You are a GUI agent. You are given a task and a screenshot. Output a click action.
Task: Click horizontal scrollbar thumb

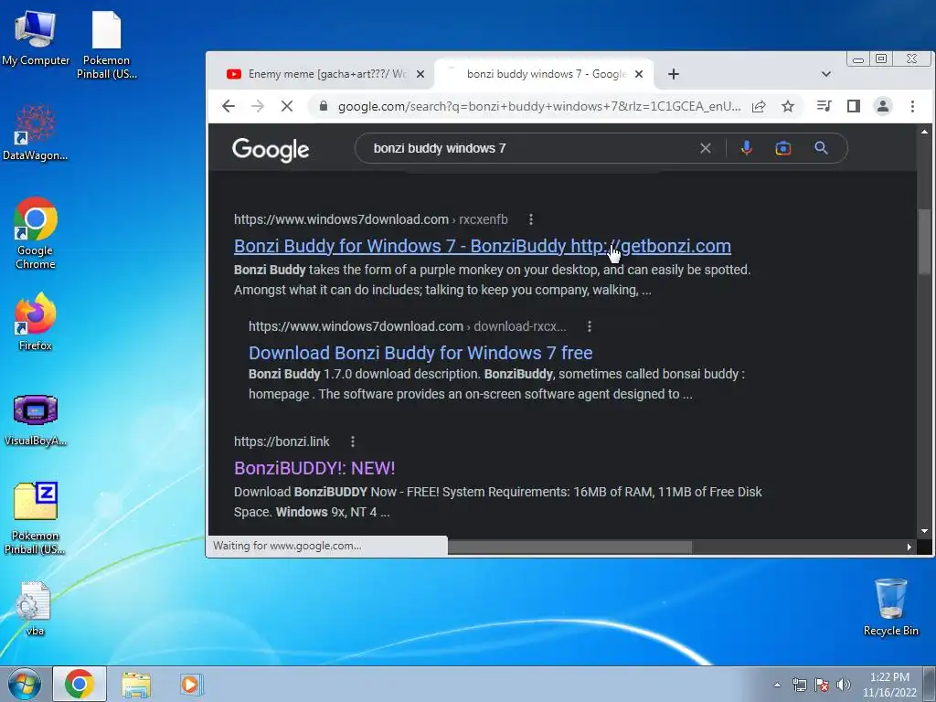tap(570, 547)
